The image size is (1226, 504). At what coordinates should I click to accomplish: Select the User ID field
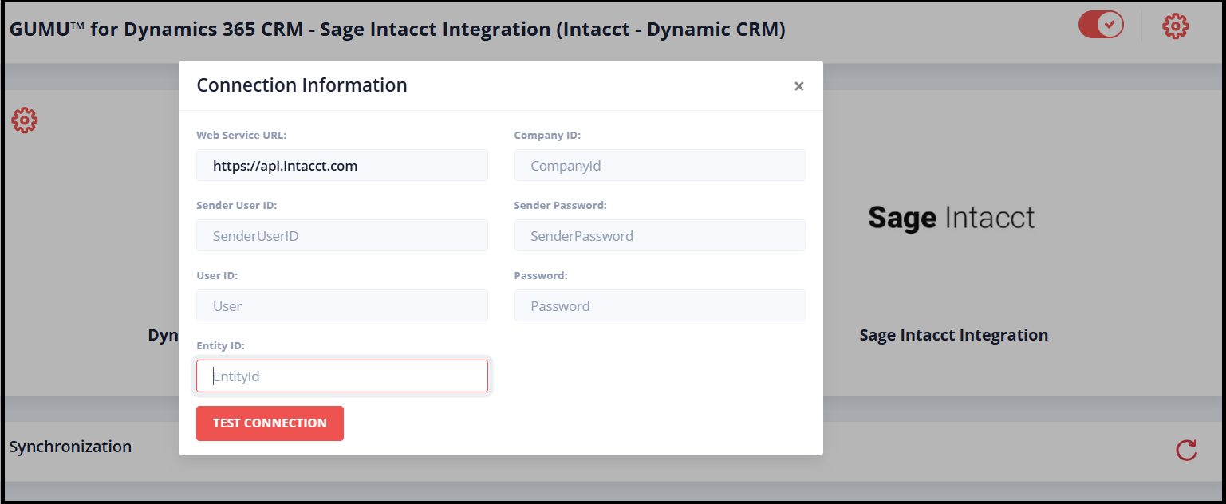(341, 305)
